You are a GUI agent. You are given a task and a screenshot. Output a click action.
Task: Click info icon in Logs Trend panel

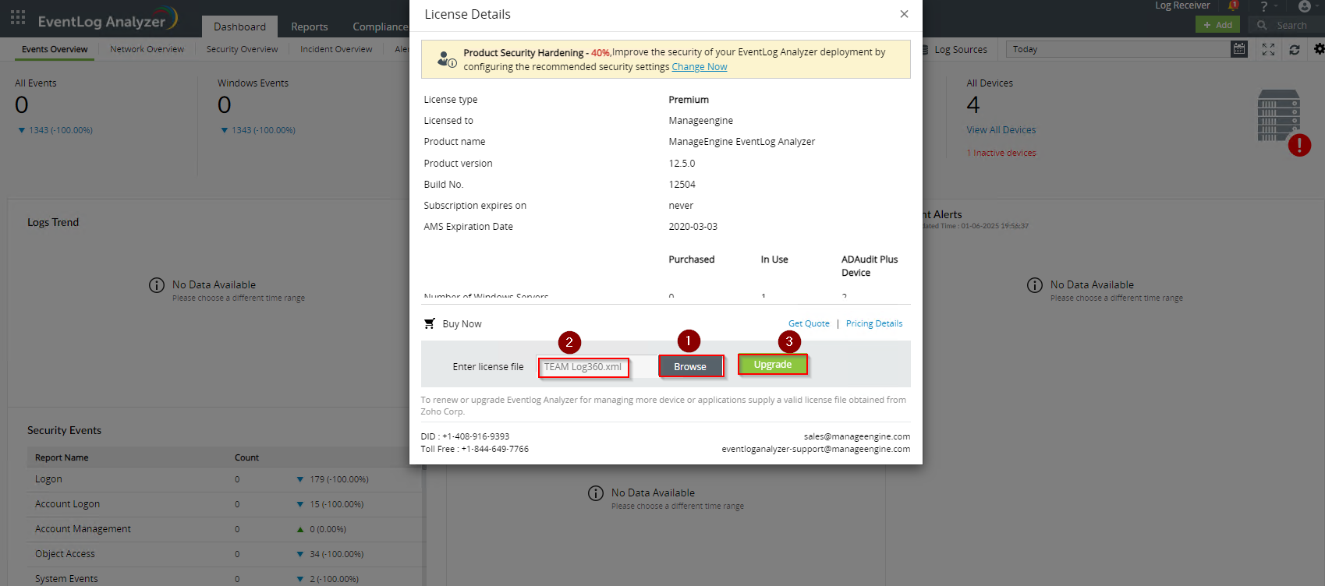click(x=157, y=285)
